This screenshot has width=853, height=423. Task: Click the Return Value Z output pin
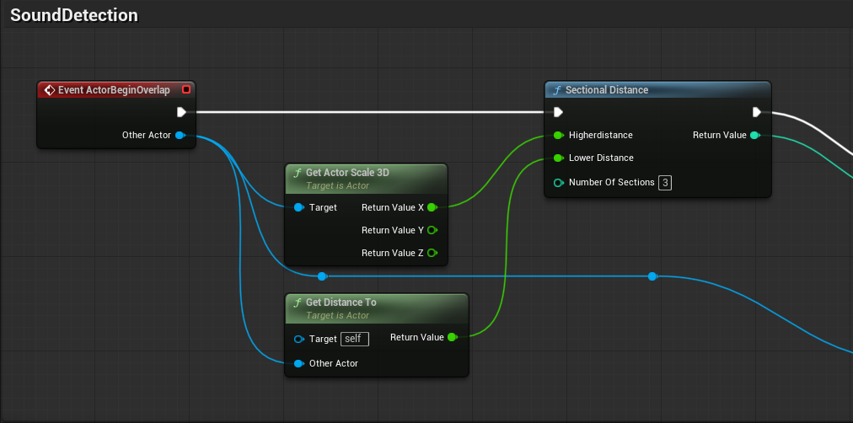tap(432, 253)
